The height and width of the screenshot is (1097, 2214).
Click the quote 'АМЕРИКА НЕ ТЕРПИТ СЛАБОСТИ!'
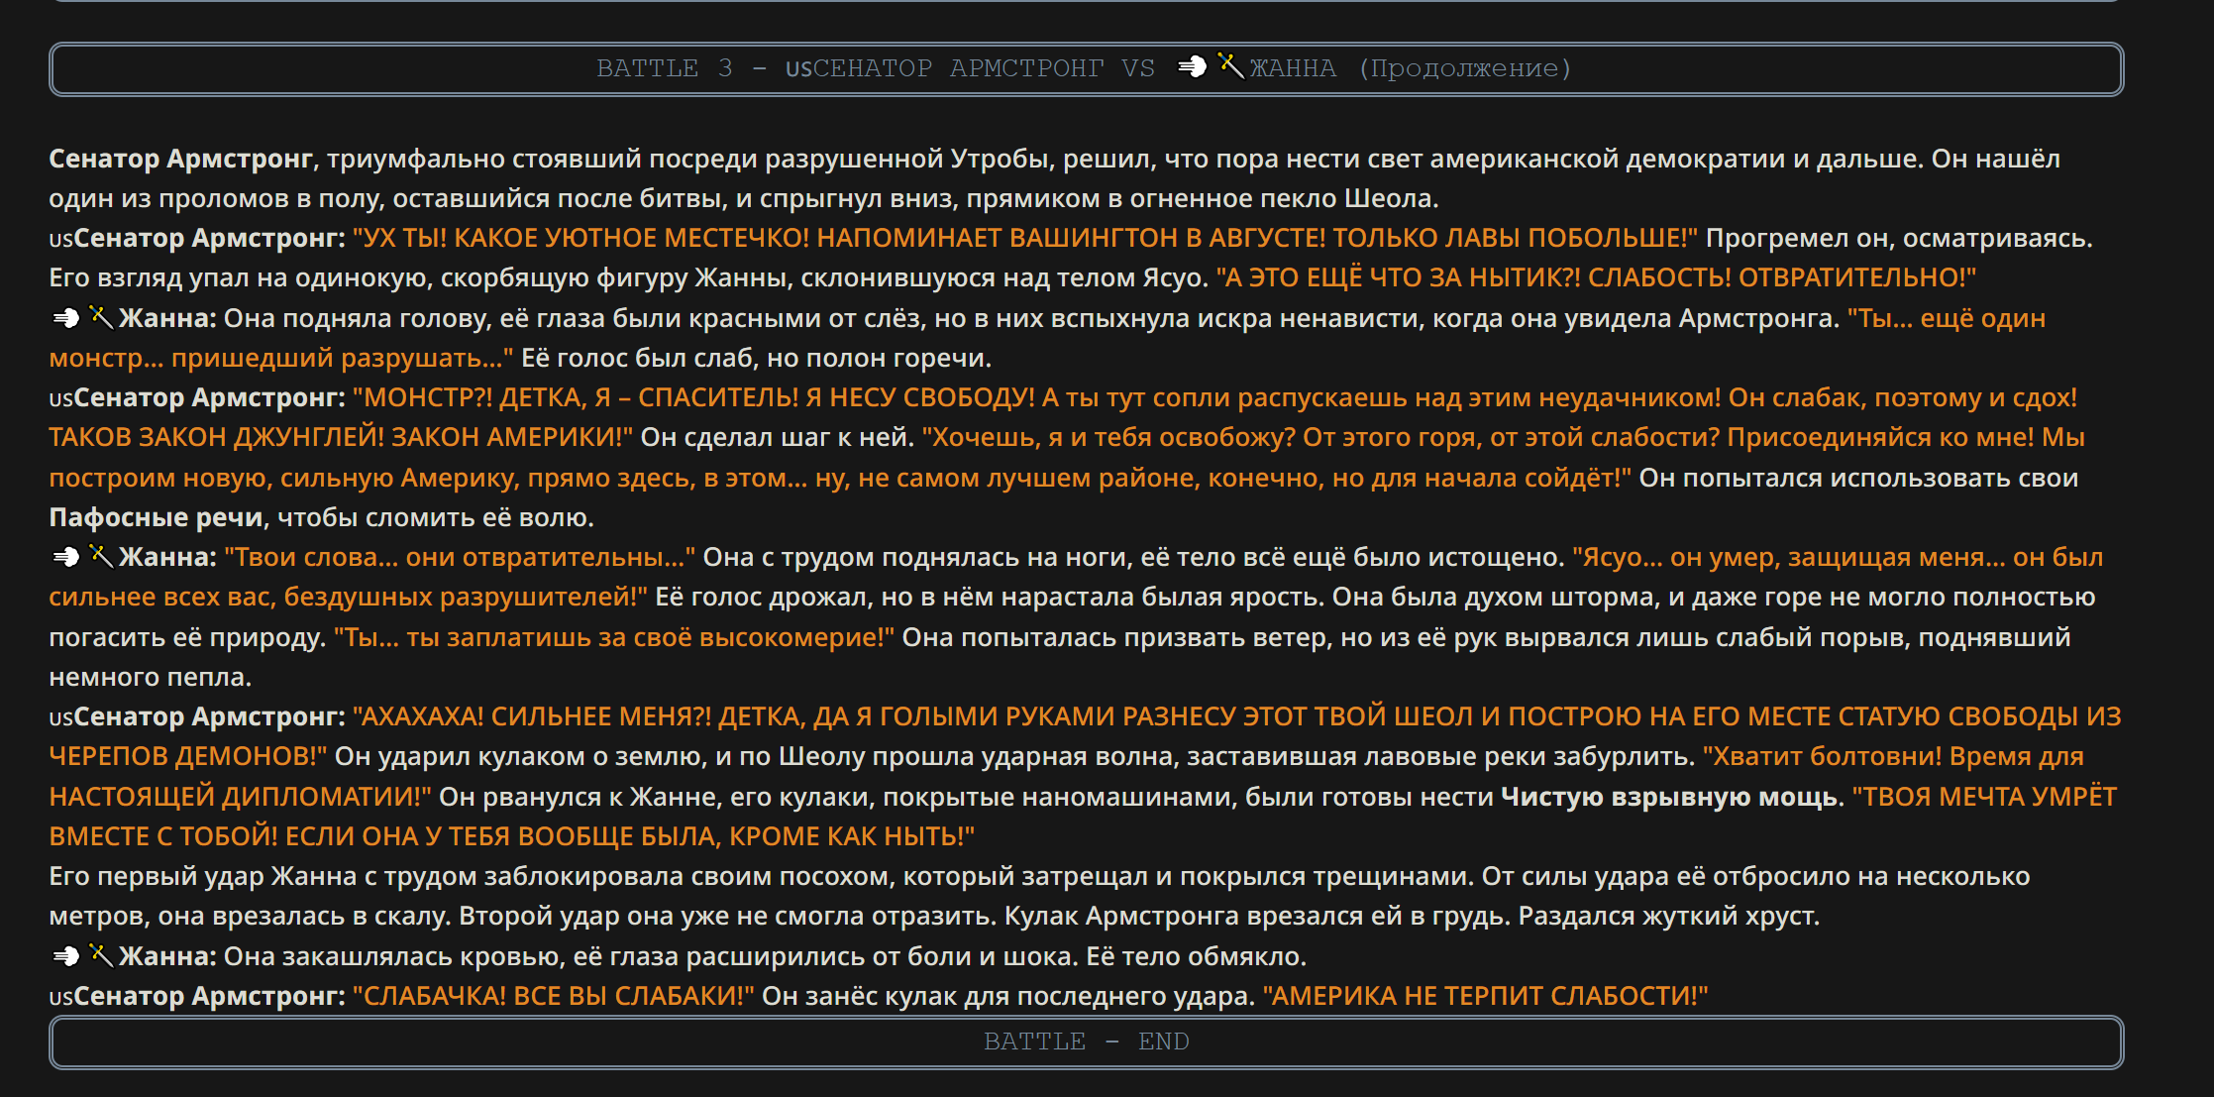point(1486,996)
